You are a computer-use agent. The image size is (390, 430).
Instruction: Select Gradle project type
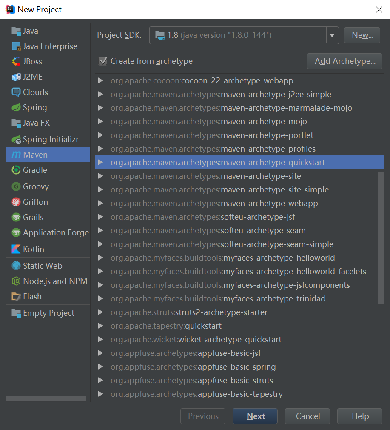[x=48, y=170]
